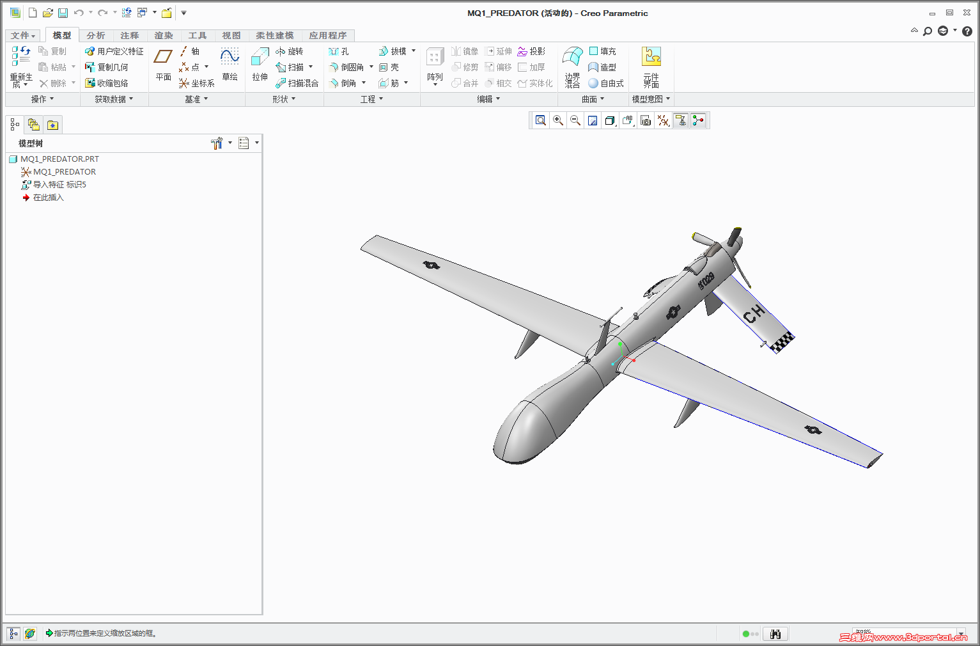Image resolution: width=980 pixels, height=646 pixels.
Task: Start the 自由式 freestyle tool
Action: tap(606, 83)
